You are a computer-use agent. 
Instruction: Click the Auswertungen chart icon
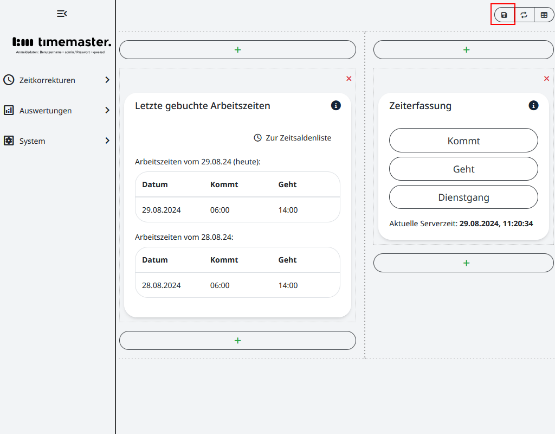9,110
